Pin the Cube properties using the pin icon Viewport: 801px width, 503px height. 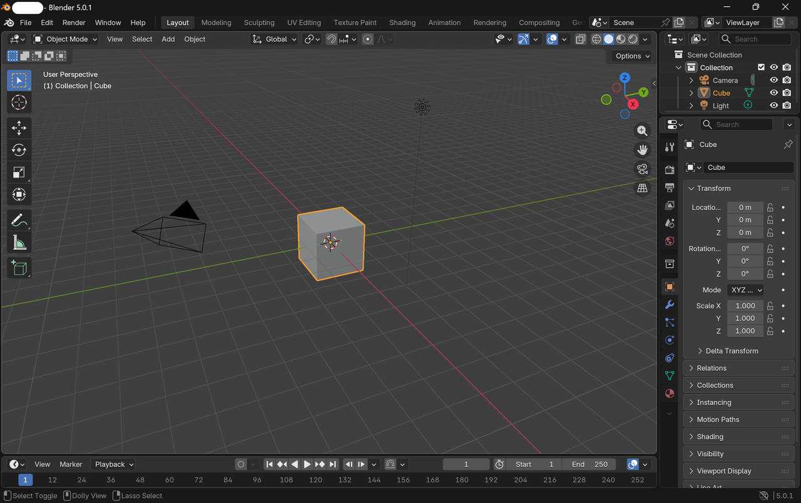(x=788, y=145)
